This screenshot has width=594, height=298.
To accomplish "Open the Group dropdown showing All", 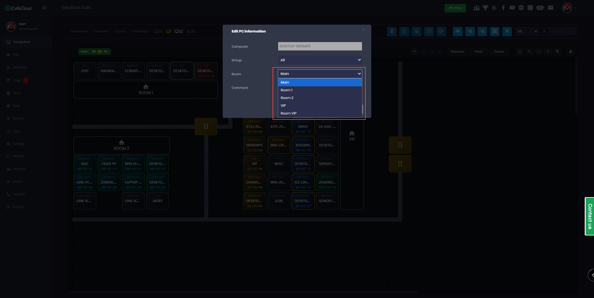I will click(320, 60).
